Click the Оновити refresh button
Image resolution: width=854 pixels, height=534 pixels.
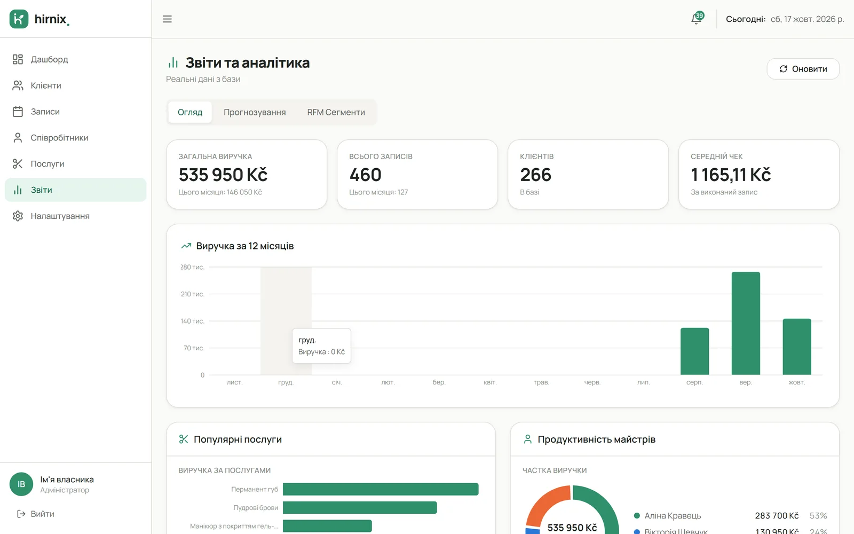pyautogui.click(x=803, y=69)
